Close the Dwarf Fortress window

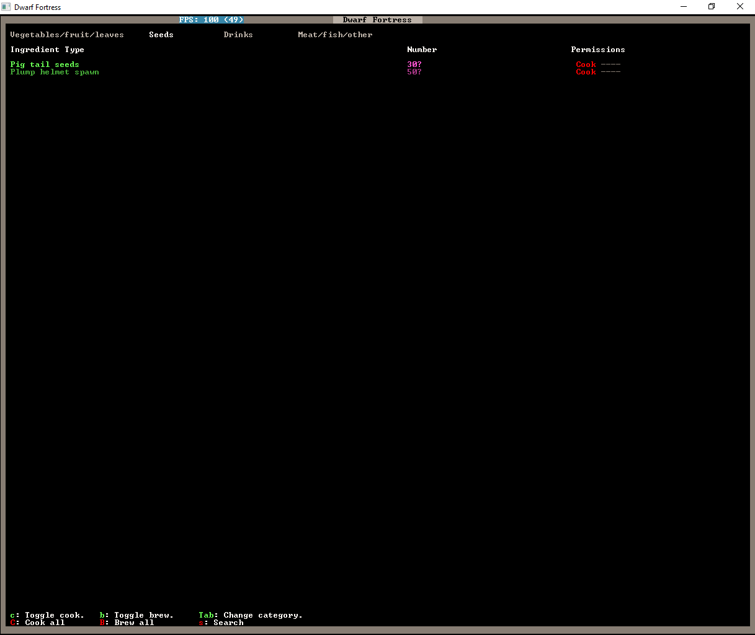point(740,7)
